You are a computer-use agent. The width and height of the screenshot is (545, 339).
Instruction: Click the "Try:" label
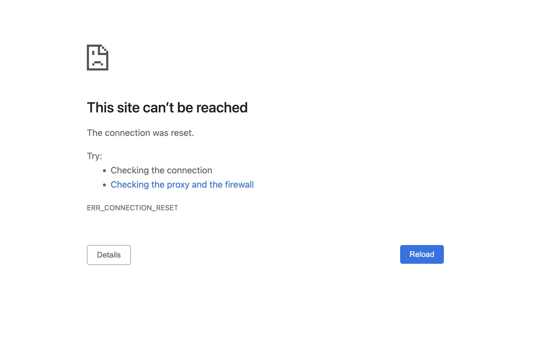click(94, 156)
